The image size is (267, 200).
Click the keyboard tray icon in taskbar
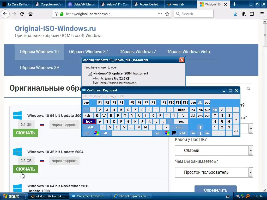pyautogui.click(x=228, y=196)
